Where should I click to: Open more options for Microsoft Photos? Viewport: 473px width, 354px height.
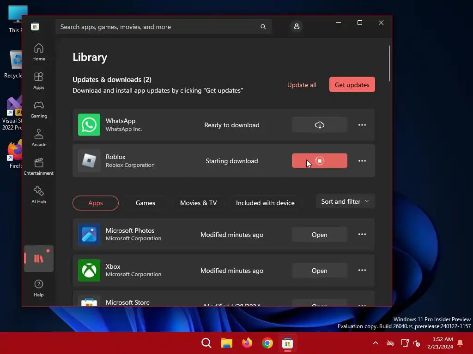coord(362,234)
